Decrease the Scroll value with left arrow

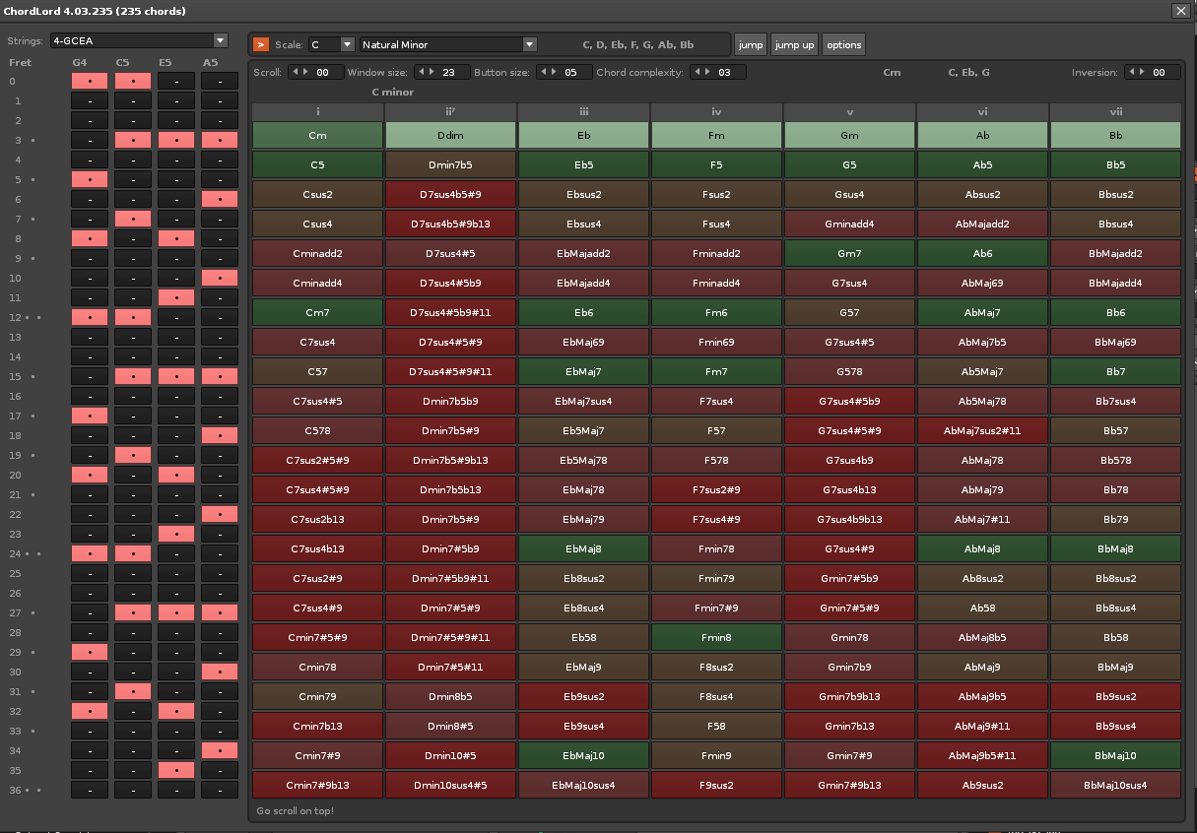point(295,72)
